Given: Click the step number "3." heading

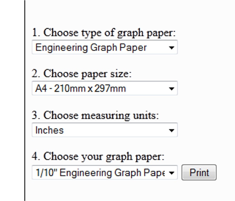Looking at the screenshot, I should [36, 116].
